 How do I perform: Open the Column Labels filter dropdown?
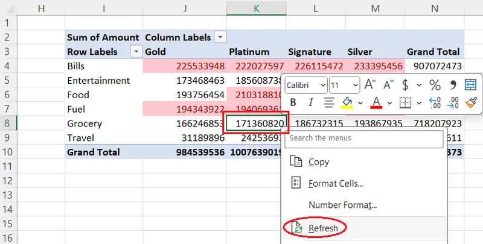[x=220, y=37]
